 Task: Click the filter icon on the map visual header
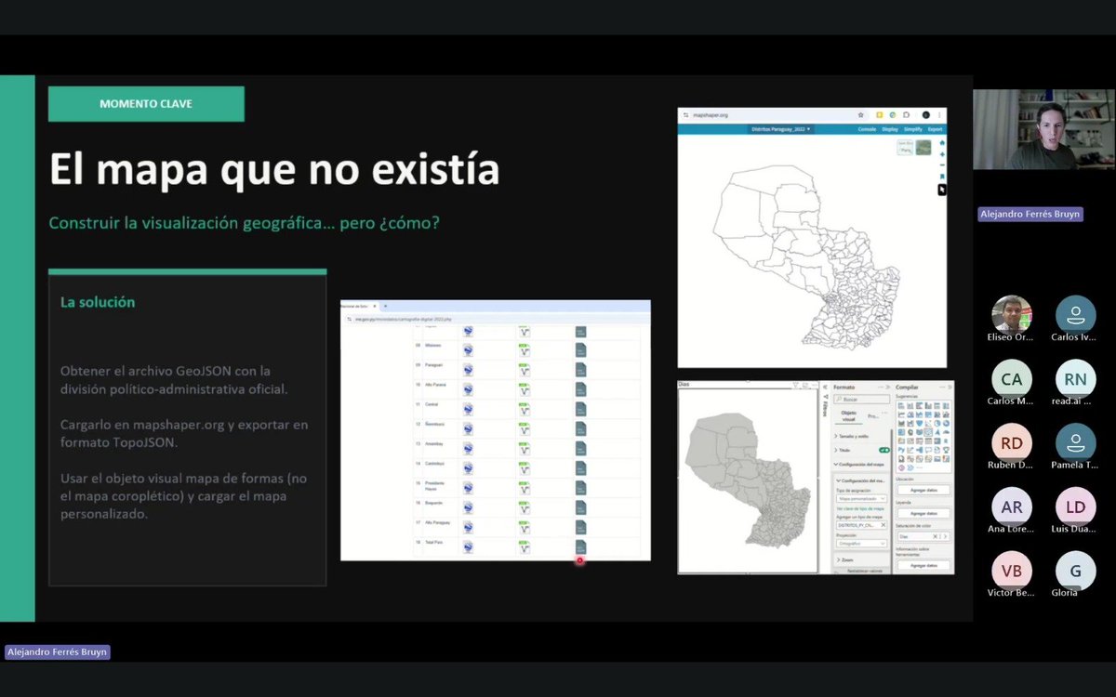click(795, 384)
